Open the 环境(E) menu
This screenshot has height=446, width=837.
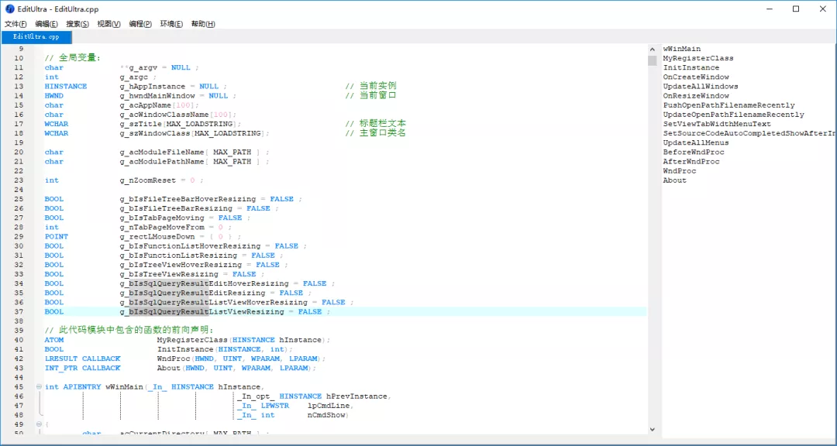pyautogui.click(x=171, y=24)
